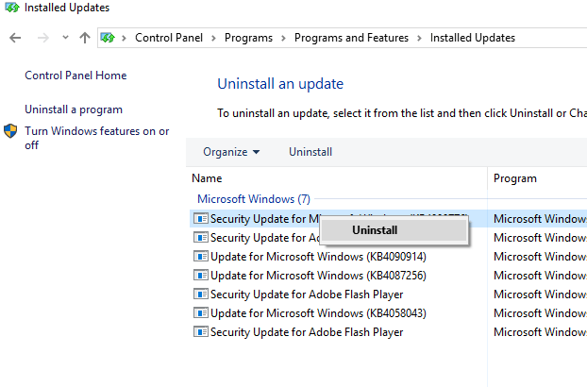Click the address bar location icon
Screen dimensions: 587x387
click(109, 38)
